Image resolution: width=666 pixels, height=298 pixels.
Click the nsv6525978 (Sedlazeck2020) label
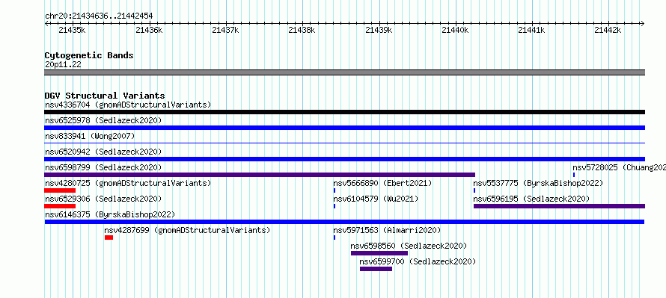point(103,120)
